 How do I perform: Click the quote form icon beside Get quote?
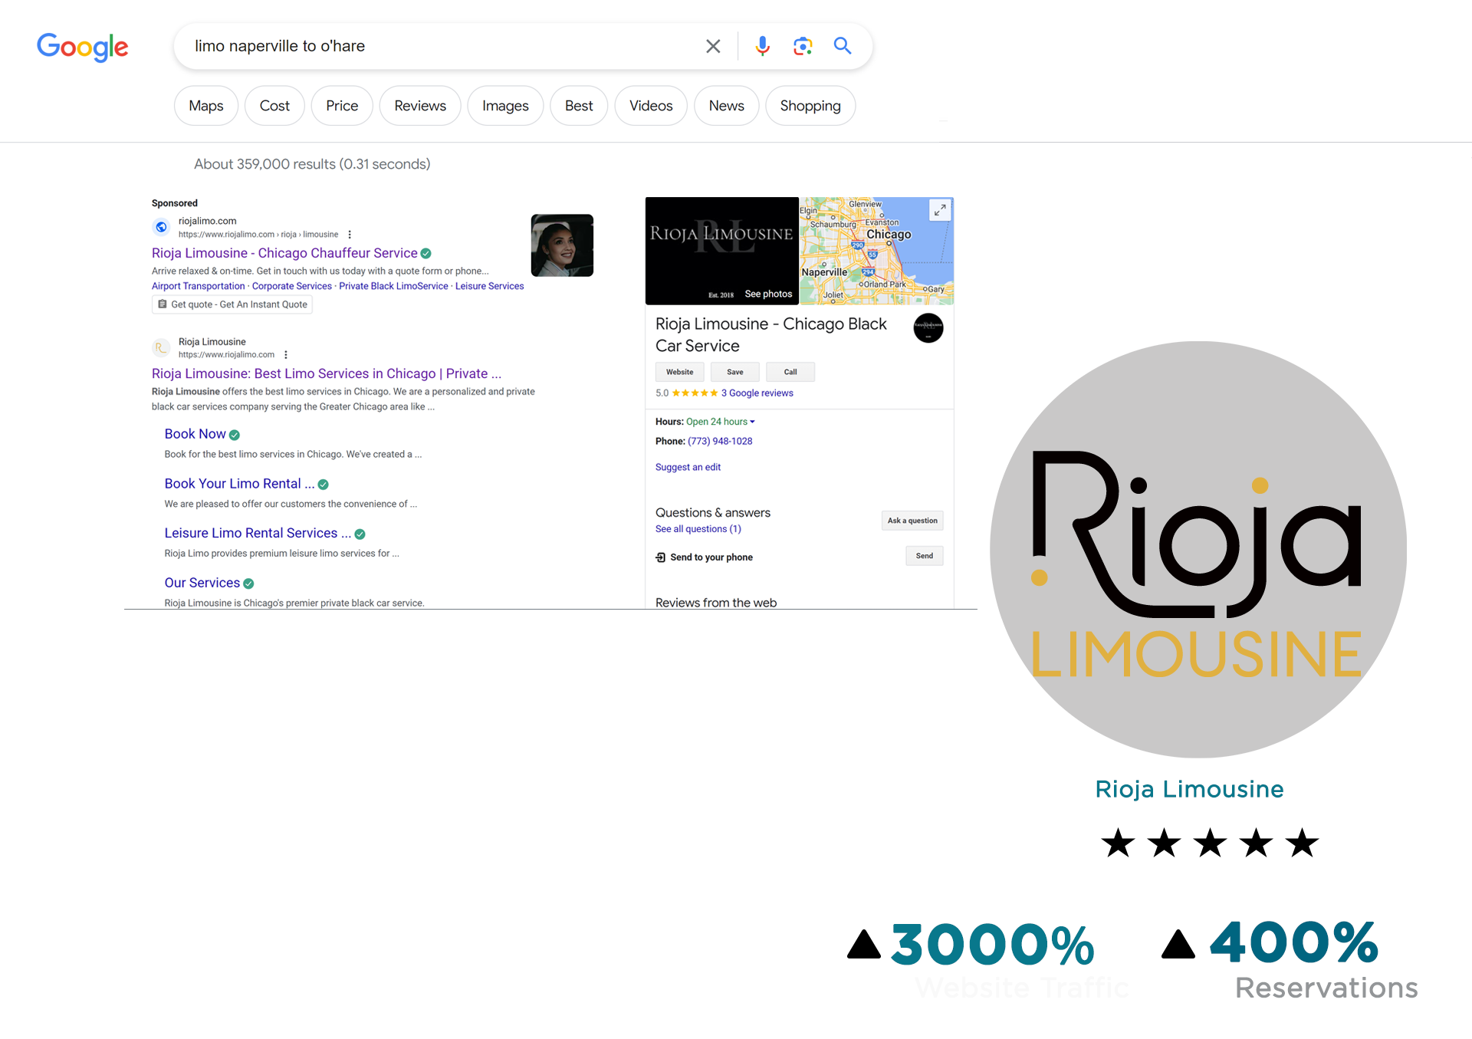(163, 304)
